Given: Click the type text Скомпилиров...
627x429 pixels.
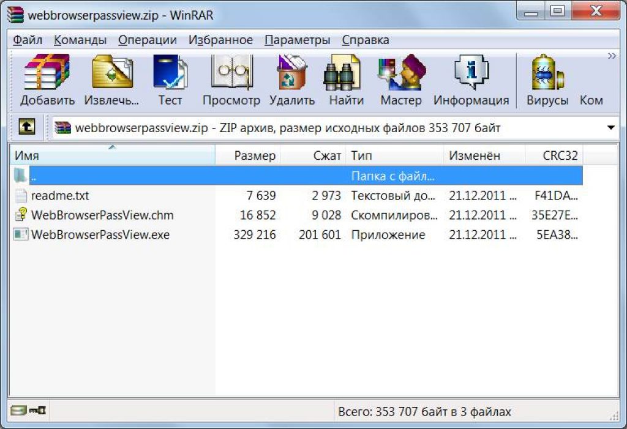Looking at the screenshot, I should point(394,215).
